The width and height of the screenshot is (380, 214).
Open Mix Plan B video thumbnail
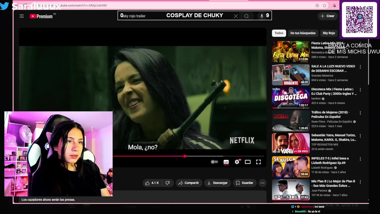[291, 190]
